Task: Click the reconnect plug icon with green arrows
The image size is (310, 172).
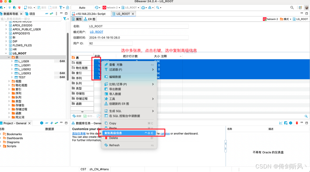Action: click(x=15, y=7)
